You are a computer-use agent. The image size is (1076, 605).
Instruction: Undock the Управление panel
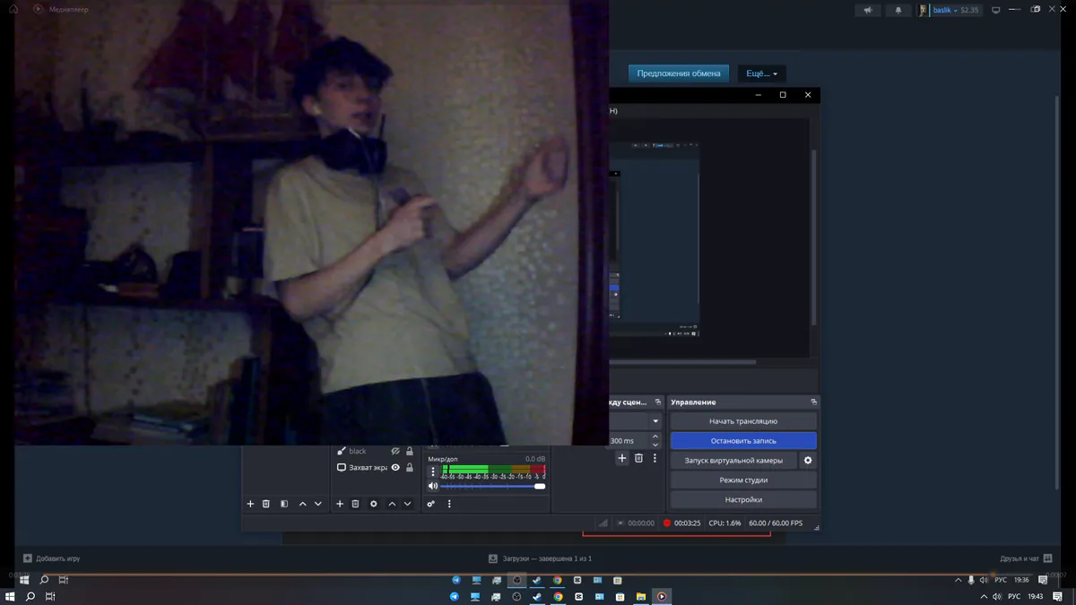[813, 402]
